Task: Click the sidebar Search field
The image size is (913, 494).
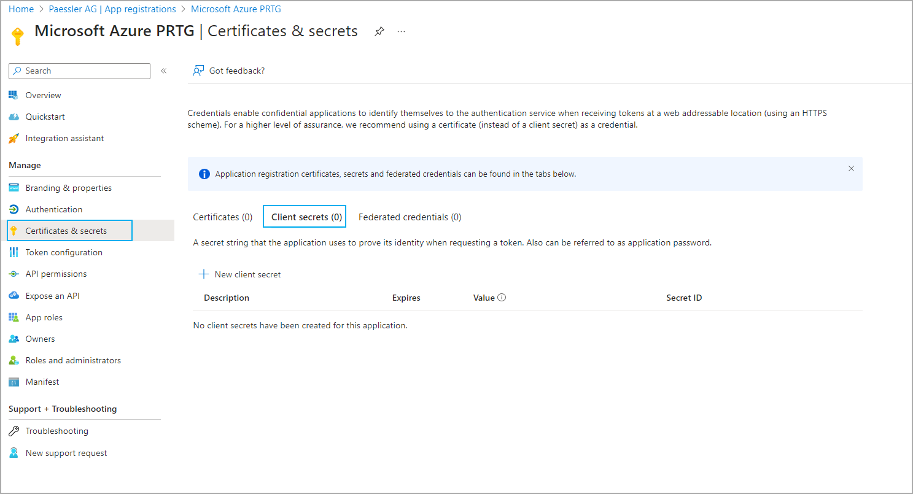Action: [x=79, y=71]
